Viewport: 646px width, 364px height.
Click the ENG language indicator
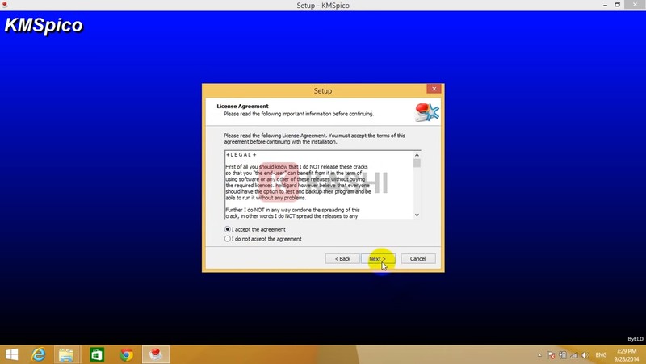click(601, 355)
